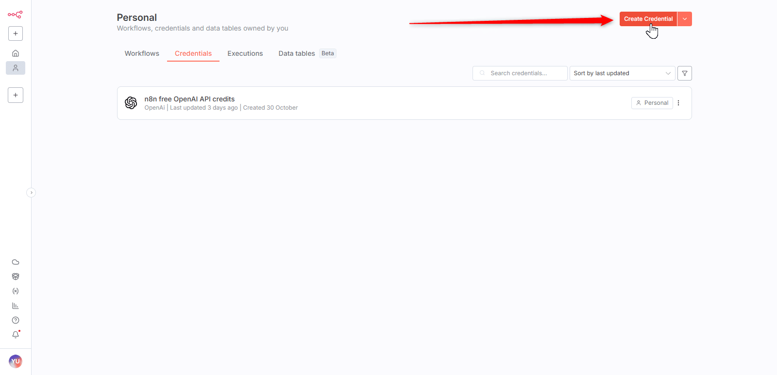This screenshot has width=777, height=375.
Task: Switch to the Executions tab
Action: pos(245,53)
